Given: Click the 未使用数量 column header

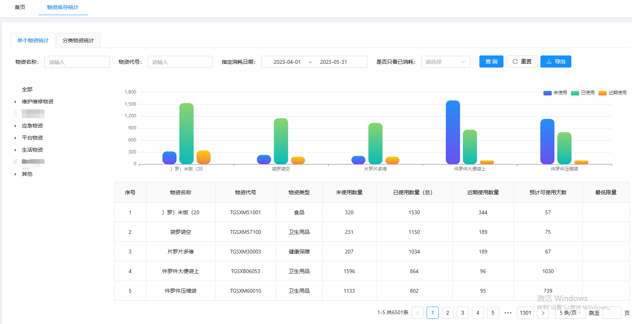Looking at the screenshot, I should click(x=349, y=192).
